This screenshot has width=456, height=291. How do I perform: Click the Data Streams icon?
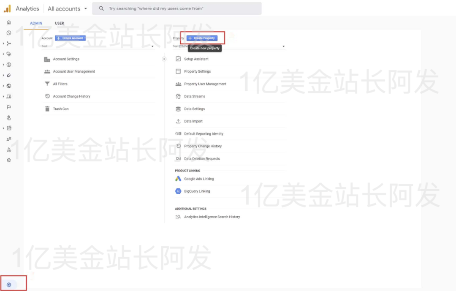coord(178,96)
